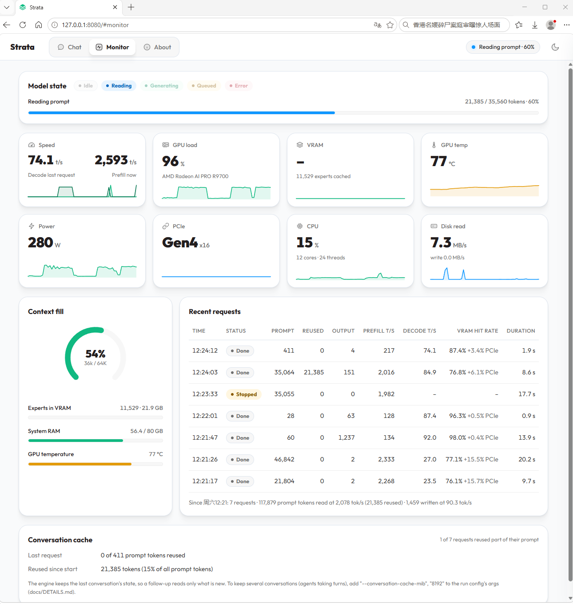
Task: Click the Stopped status in 12:23:33 row
Action: (x=244, y=394)
